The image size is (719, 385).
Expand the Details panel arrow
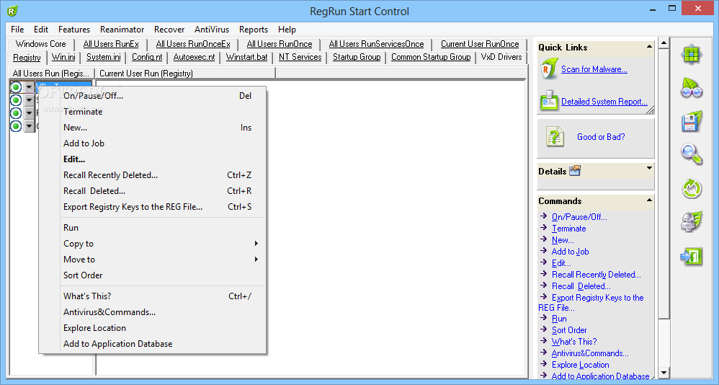(649, 169)
